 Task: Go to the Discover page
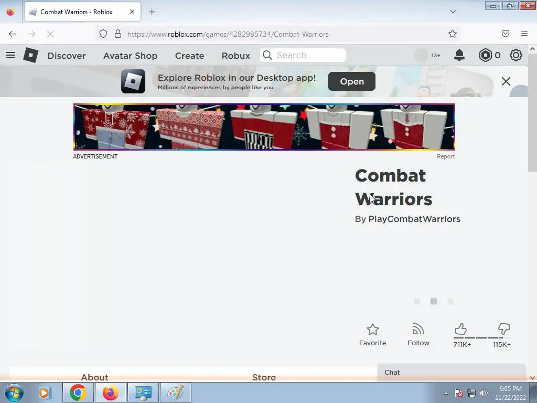[67, 56]
